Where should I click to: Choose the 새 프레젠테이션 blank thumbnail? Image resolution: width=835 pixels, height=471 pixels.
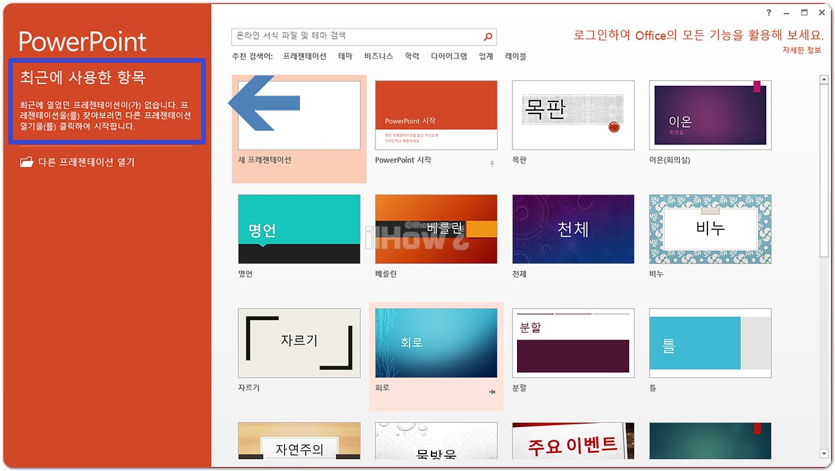coord(299,115)
